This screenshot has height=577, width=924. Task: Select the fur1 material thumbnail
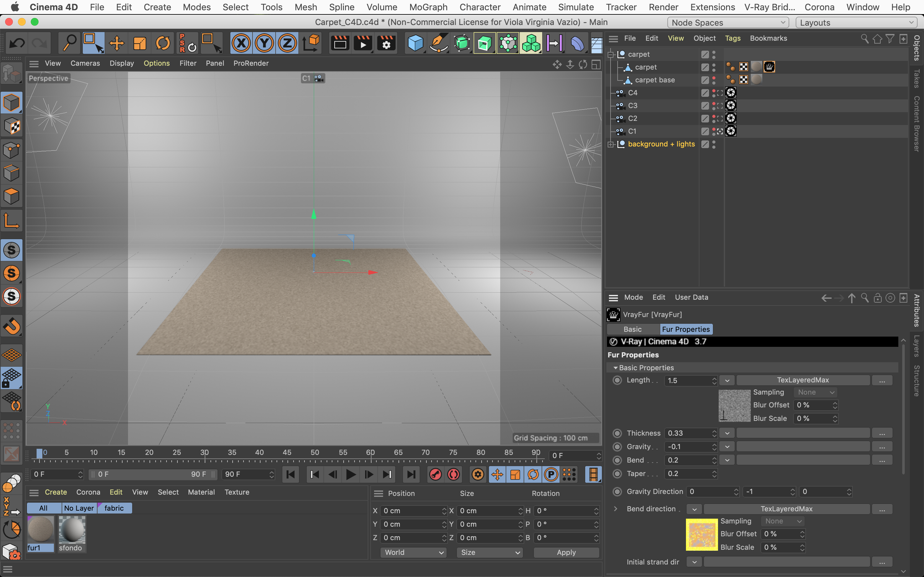coord(40,530)
